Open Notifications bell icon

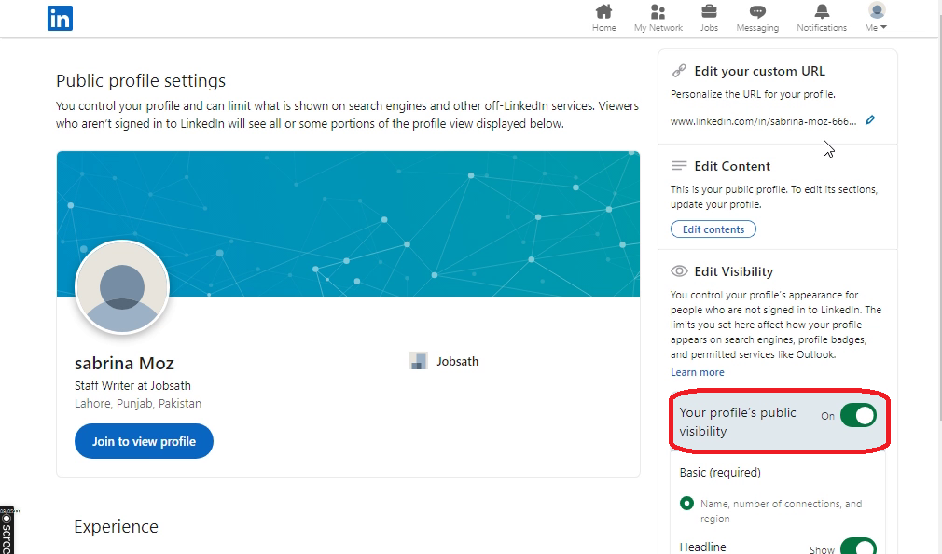[821, 12]
